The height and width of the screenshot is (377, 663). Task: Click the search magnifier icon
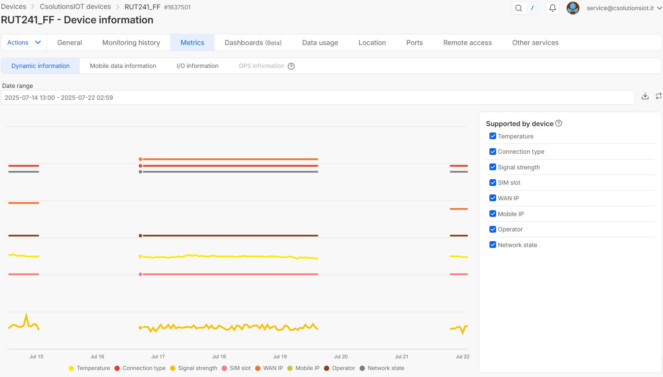coord(519,8)
